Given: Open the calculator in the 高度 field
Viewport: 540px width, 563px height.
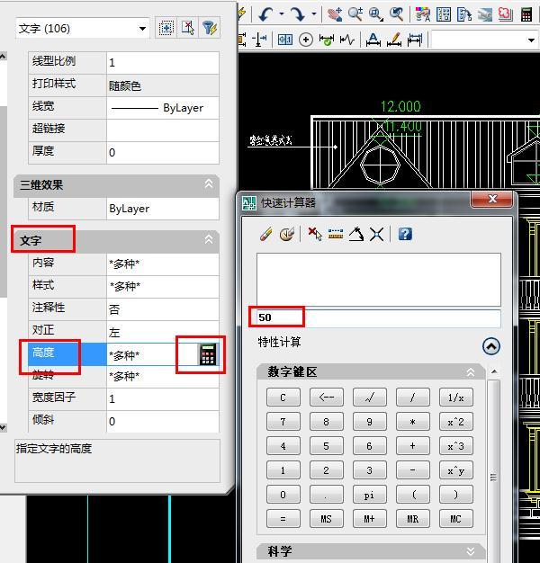Looking at the screenshot, I should tap(208, 354).
